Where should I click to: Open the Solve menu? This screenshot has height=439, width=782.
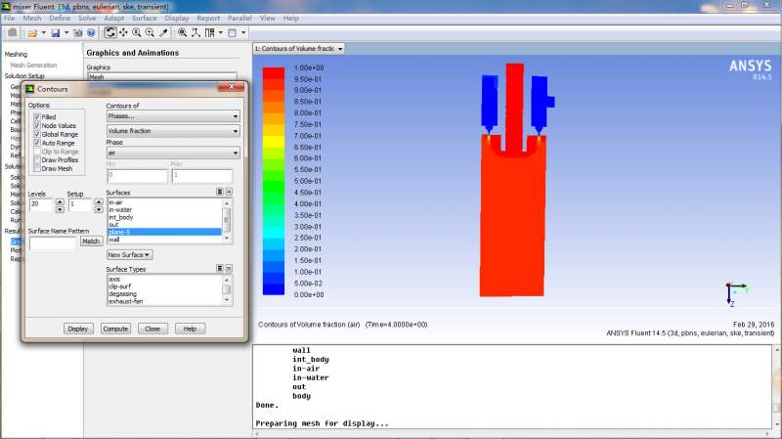(x=87, y=18)
